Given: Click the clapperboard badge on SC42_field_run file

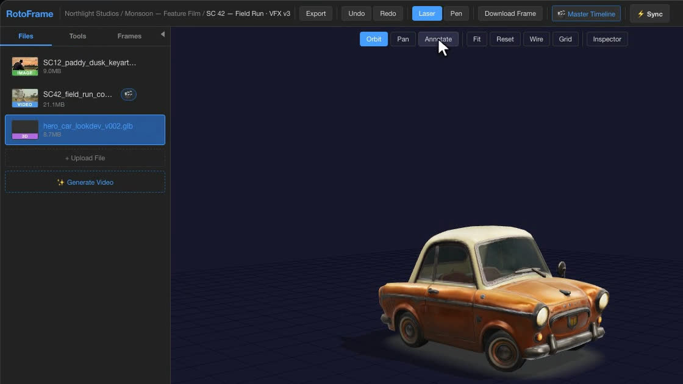Looking at the screenshot, I should point(129,94).
